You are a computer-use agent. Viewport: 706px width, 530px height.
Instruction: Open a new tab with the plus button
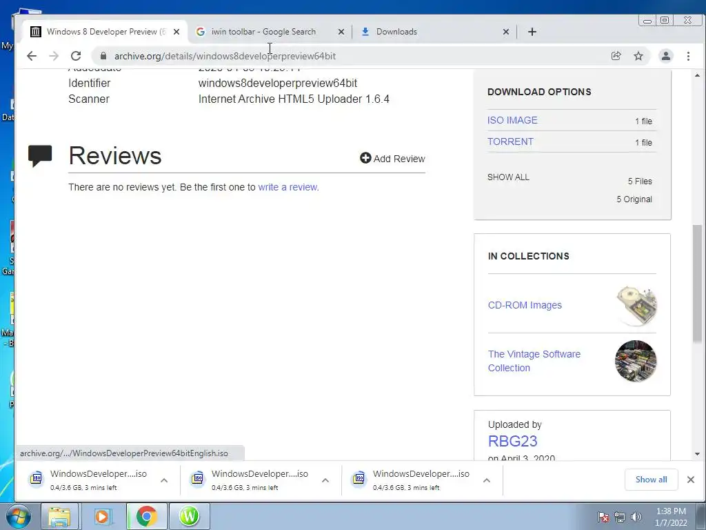pyautogui.click(x=532, y=32)
